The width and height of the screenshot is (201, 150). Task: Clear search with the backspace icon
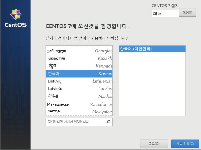108,122
